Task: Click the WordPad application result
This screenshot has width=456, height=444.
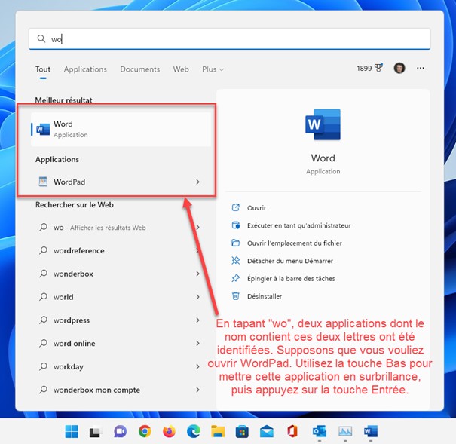Action: [113, 182]
